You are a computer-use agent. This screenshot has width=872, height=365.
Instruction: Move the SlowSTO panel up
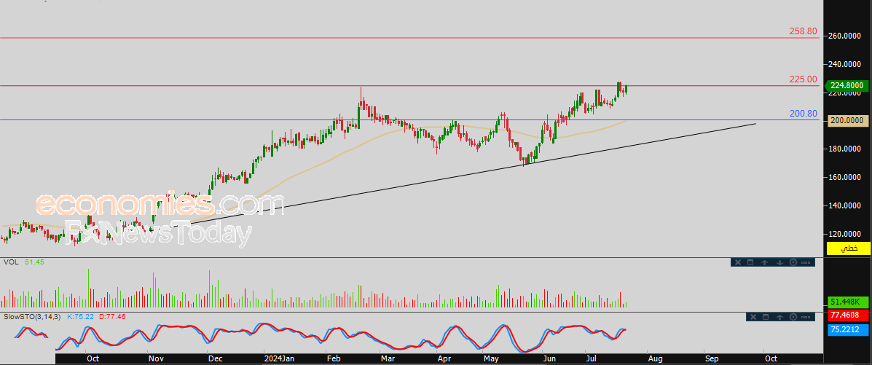779,317
